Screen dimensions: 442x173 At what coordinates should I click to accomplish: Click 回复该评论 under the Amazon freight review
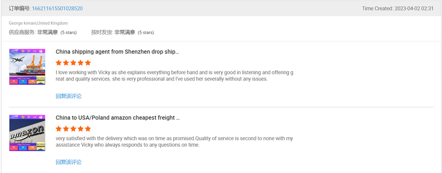(x=69, y=162)
